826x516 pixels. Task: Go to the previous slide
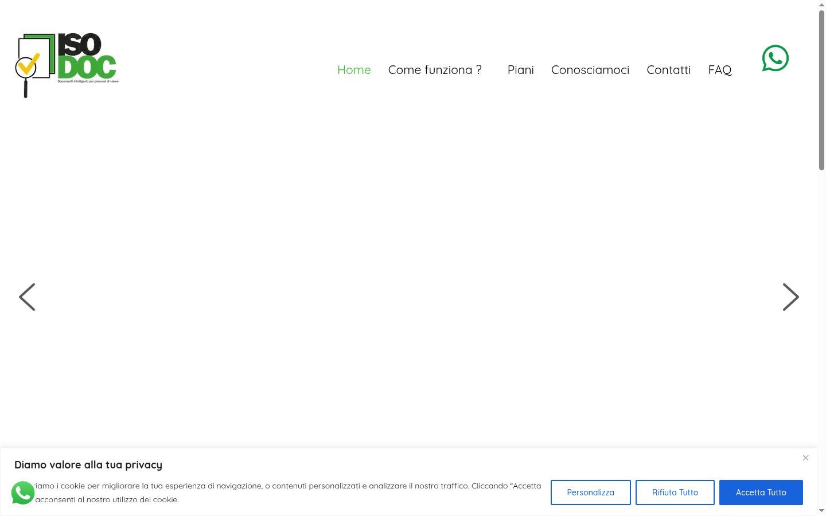point(27,297)
